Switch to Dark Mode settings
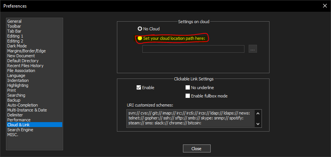Image resolution: width=331 pixels, height=157 pixels. (x=17, y=46)
